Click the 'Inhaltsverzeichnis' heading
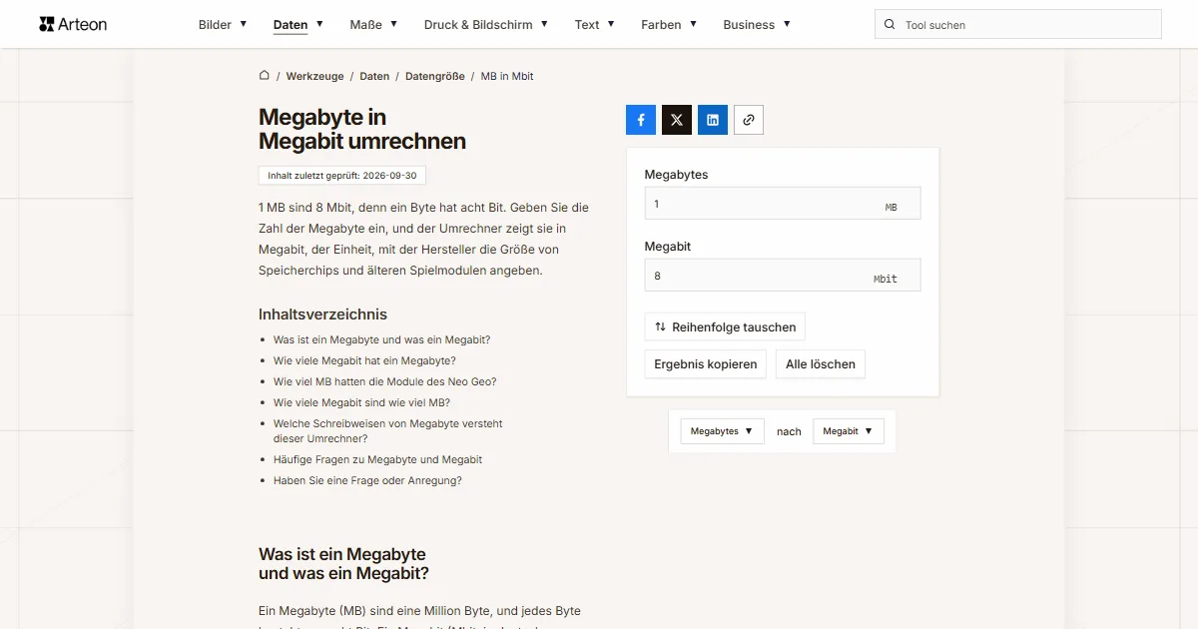 322,314
